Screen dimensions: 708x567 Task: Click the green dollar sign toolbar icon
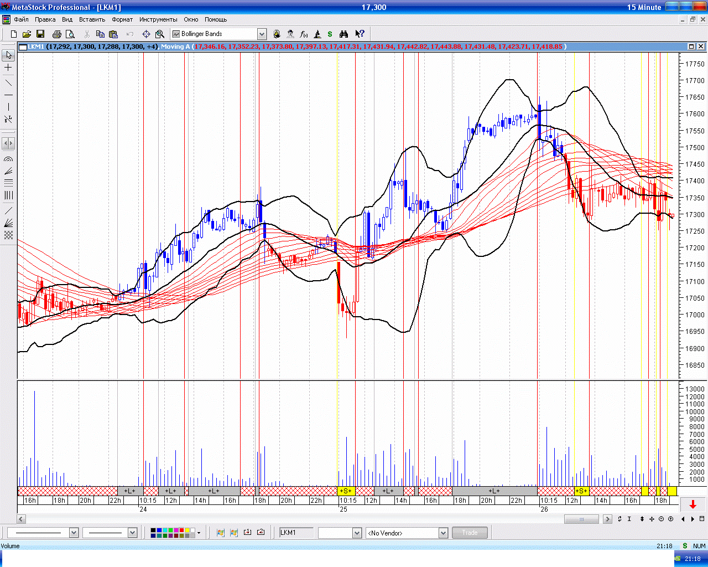coord(330,34)
